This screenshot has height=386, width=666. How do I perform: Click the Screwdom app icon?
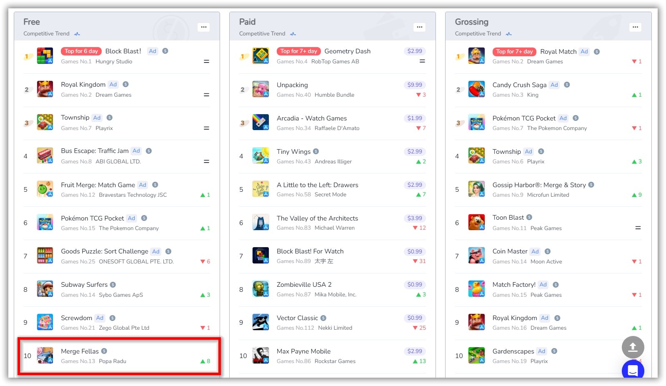(45, 322)
